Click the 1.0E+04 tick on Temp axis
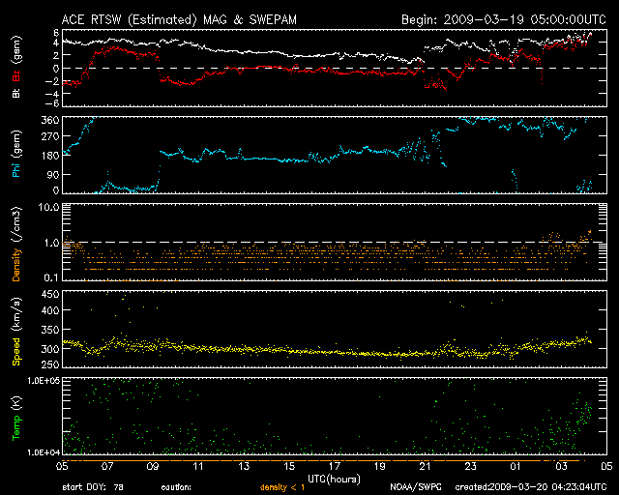Image resolution: width=619 pixels, height=495 pixels. click(x=41, y=452)
